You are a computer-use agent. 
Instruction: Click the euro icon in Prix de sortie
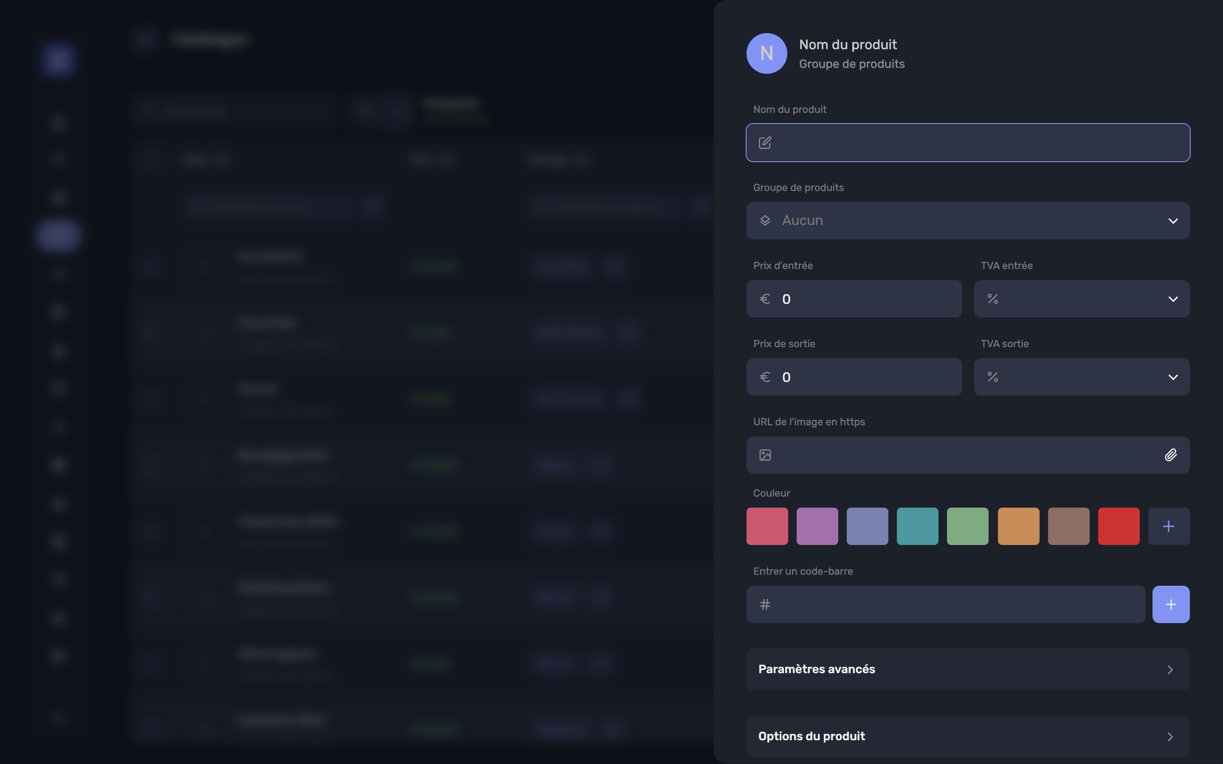tap(765, 377)
